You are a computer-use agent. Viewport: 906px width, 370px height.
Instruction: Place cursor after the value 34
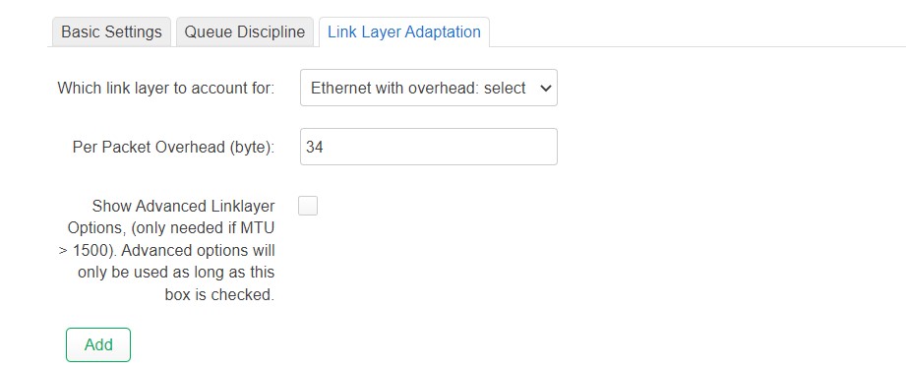pyautogui.click(x=326, y=147)
